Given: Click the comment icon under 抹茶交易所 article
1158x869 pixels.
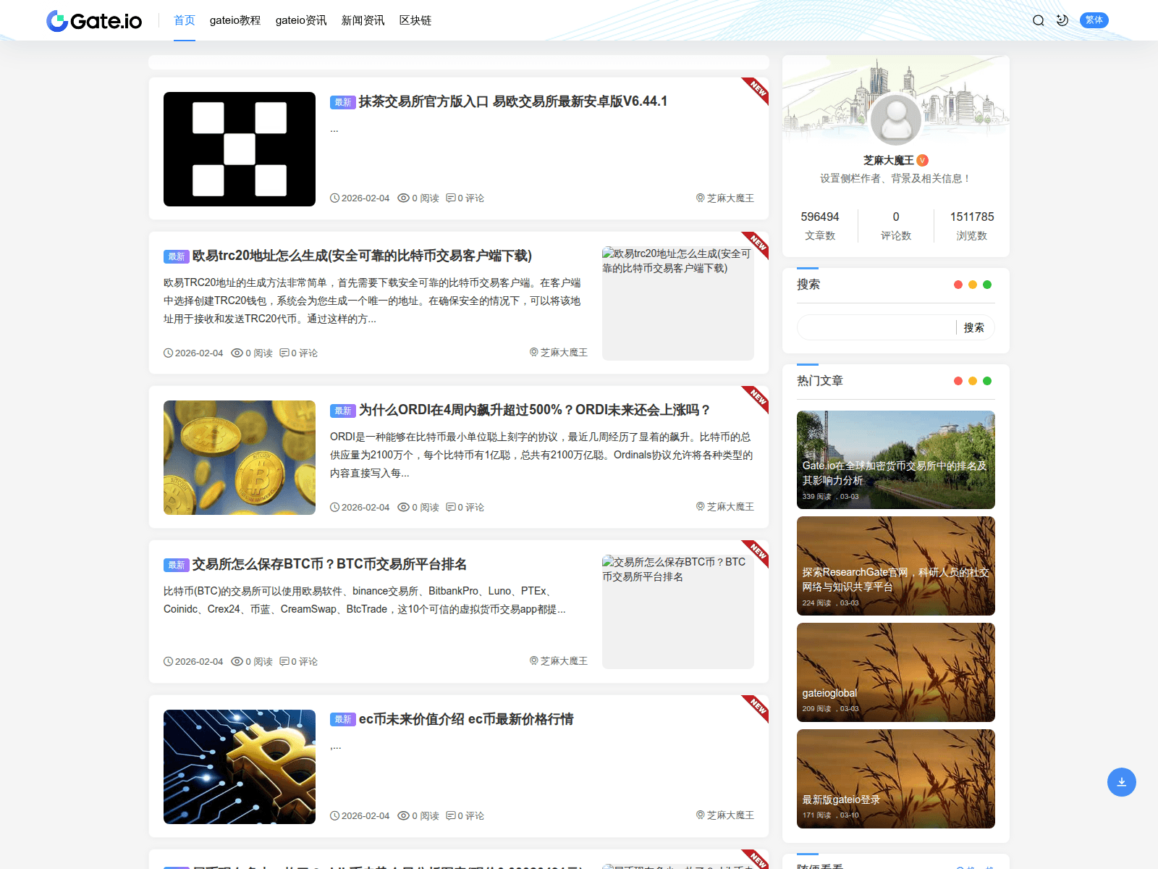Looking at the screenshot, I should point(452,198).
